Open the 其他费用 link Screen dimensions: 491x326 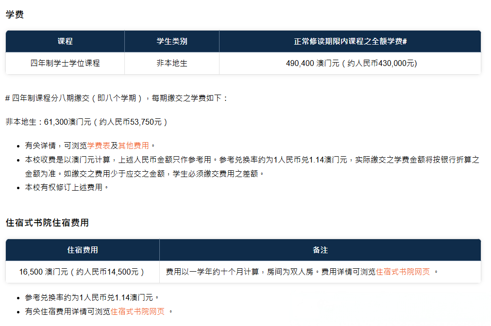134,146
